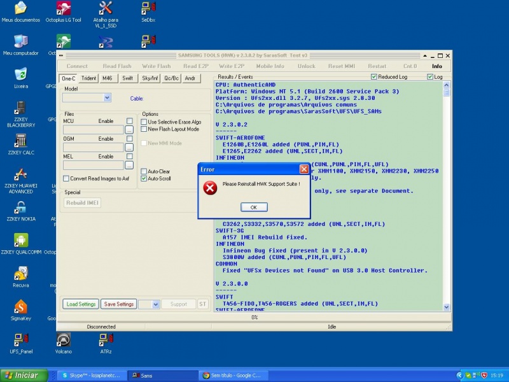509x382 pixels.
Task: Open the Samsung Tools window system menu
Action: [x=61, y=55]
